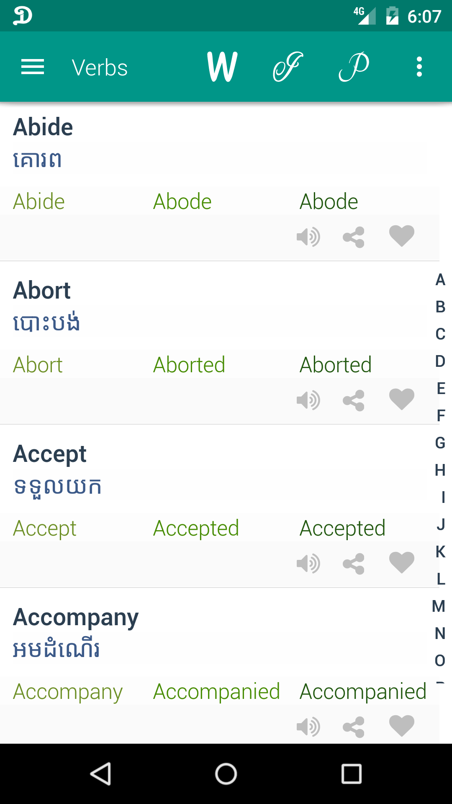The height and width of the screenshot is (804, 452).
Task: Select the W tab in toolbar
Action: pos(222,67)
